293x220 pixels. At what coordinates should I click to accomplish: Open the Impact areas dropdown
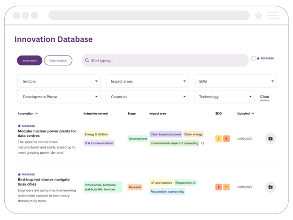[x=147, y=81]
